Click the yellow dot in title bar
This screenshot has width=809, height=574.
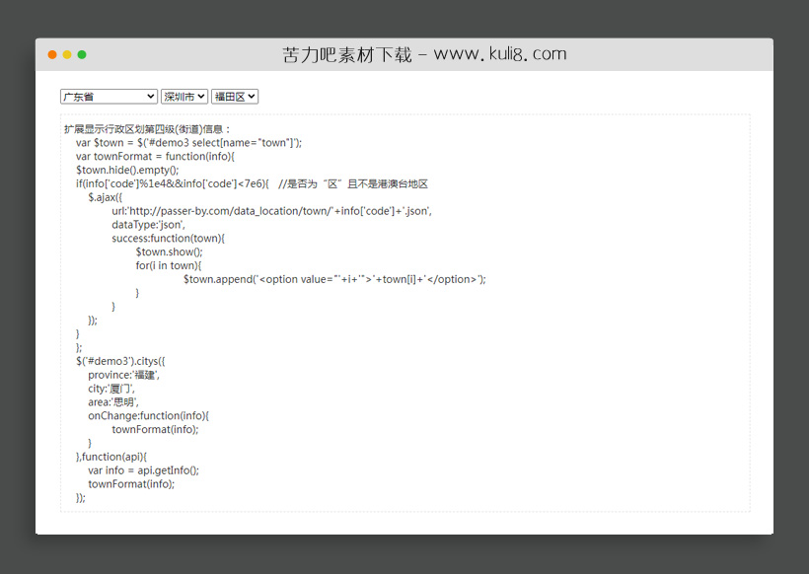[67, 54]
